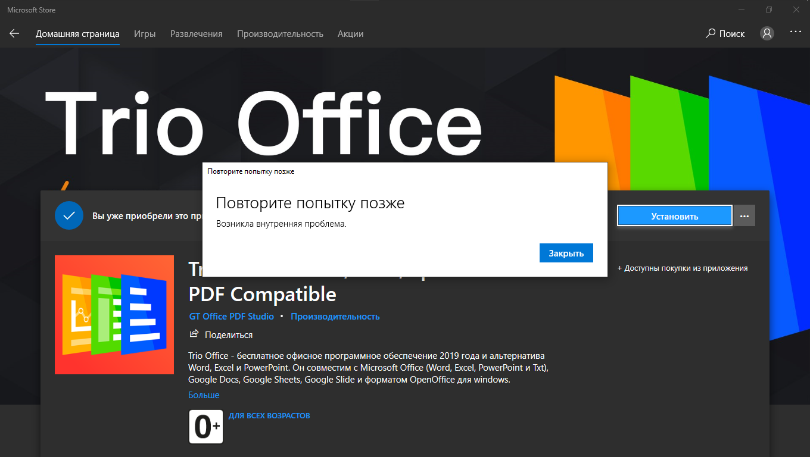Go back with the arrow icon

point(14,33)
